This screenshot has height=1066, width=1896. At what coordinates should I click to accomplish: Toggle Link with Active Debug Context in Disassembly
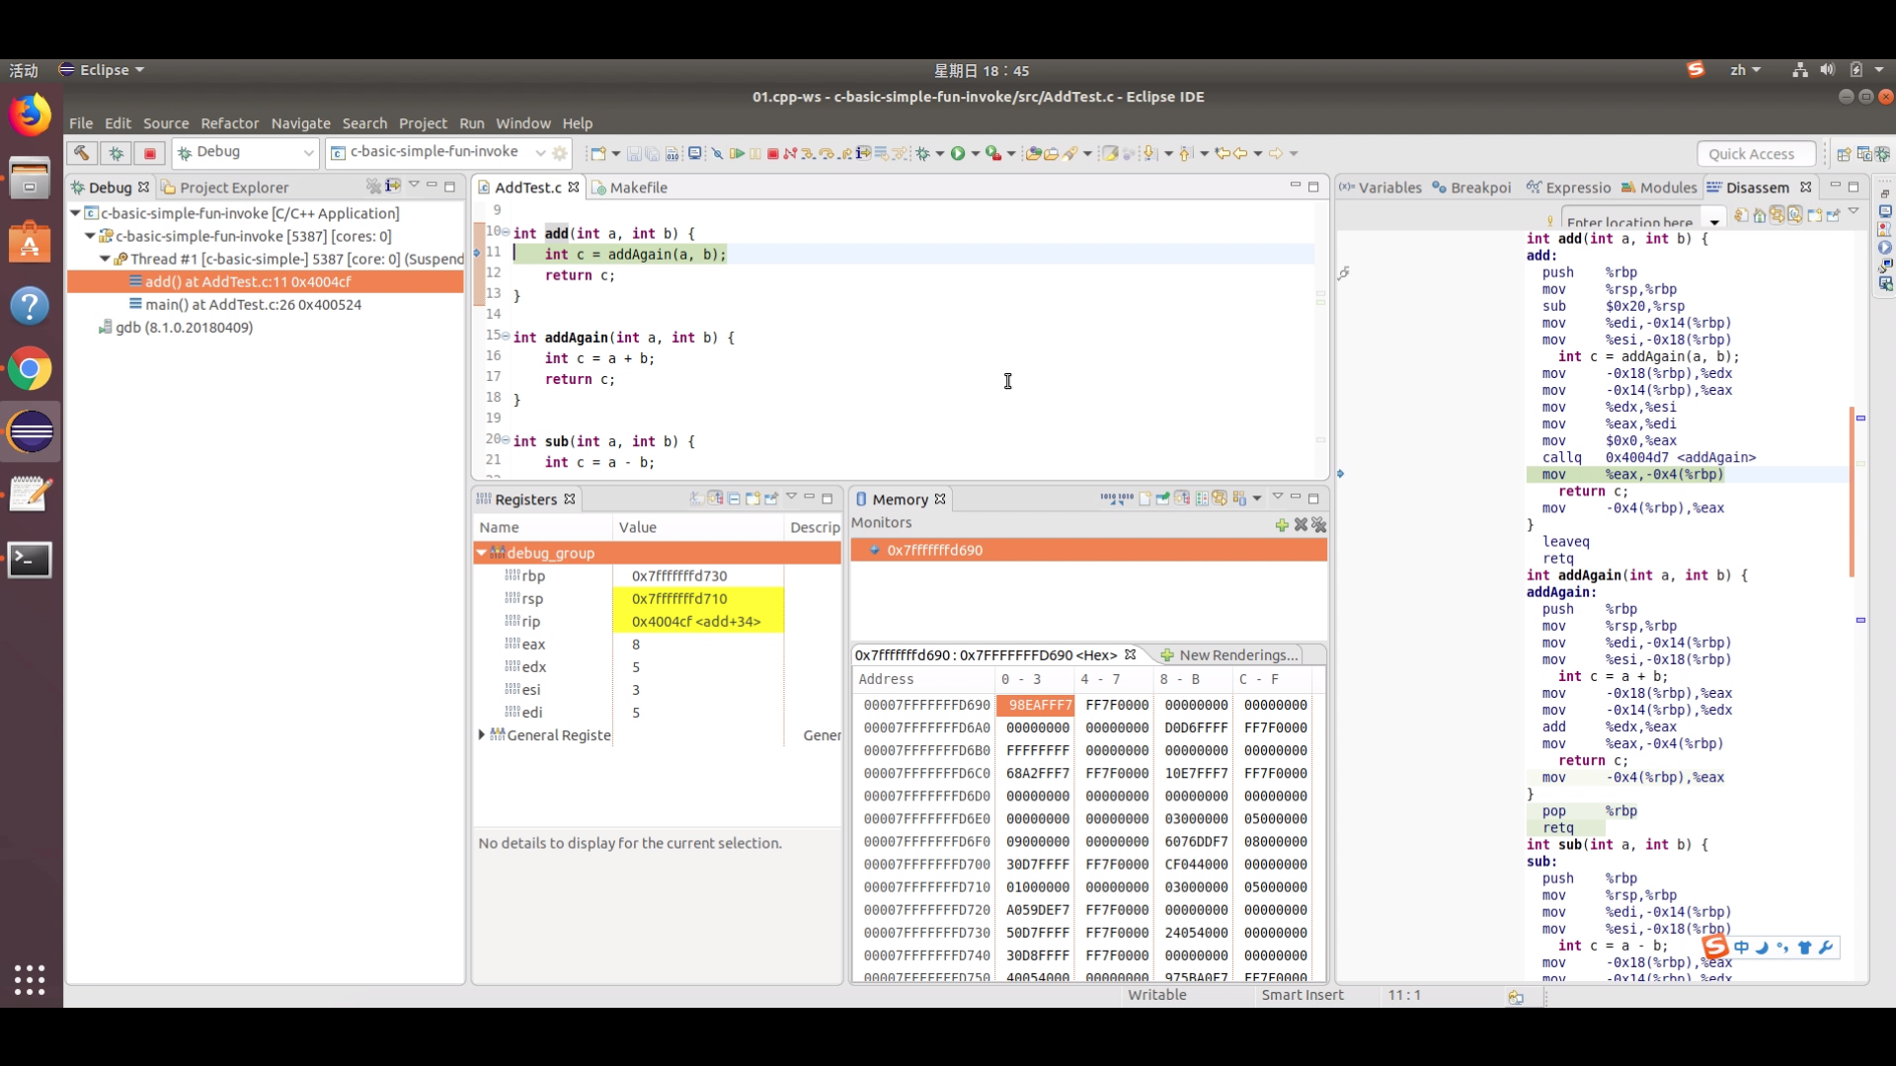(1777, 214)
